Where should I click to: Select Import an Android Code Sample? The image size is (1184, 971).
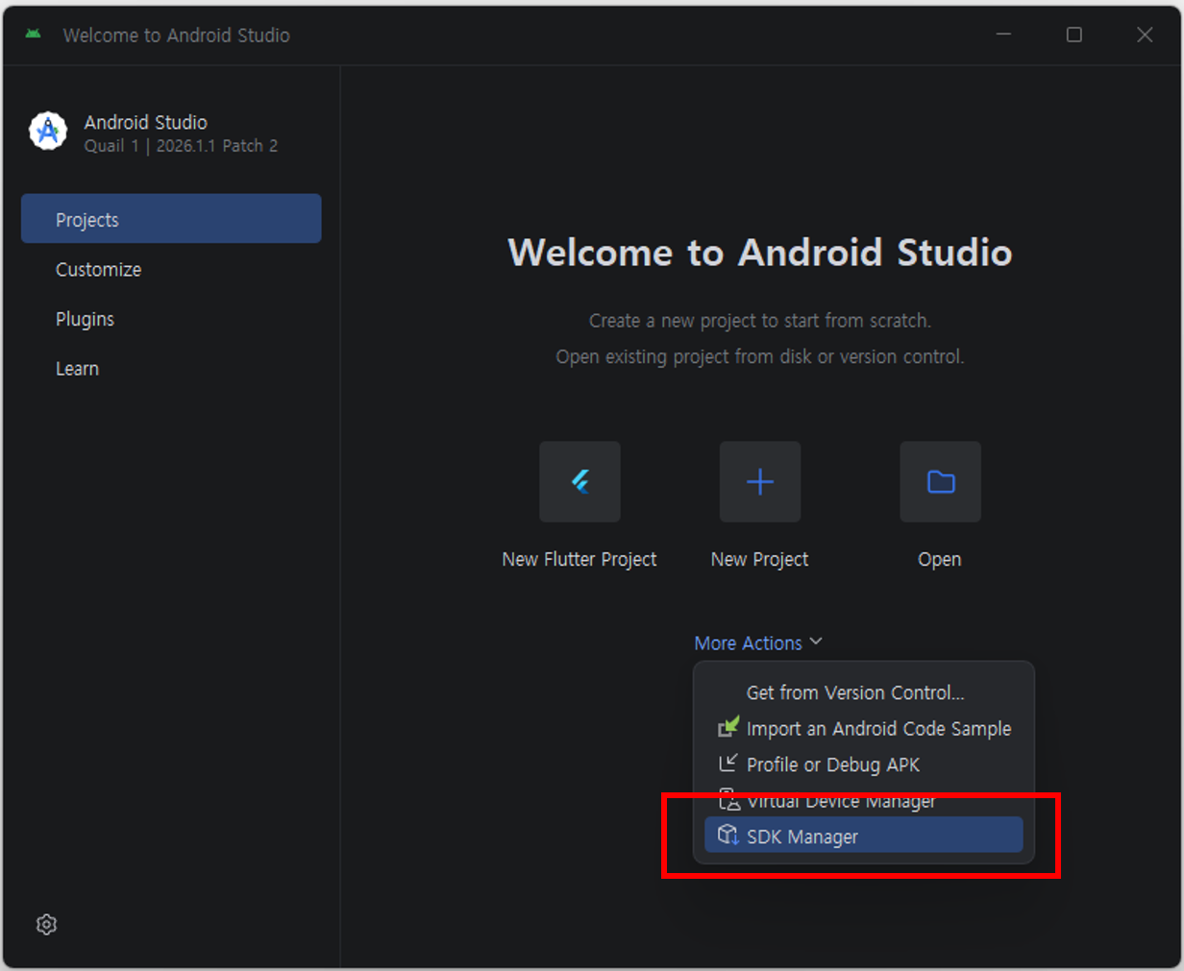pos(864,728)
